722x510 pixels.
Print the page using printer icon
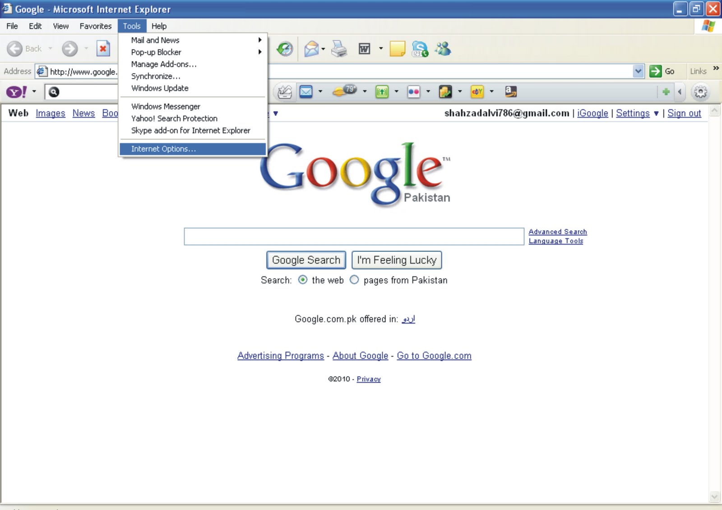click(339, 48)
